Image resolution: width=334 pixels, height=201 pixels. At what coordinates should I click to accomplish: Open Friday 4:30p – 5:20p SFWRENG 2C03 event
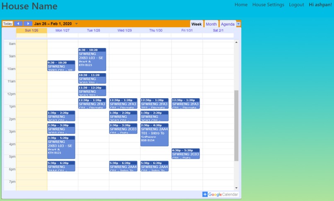coord(186,154)
